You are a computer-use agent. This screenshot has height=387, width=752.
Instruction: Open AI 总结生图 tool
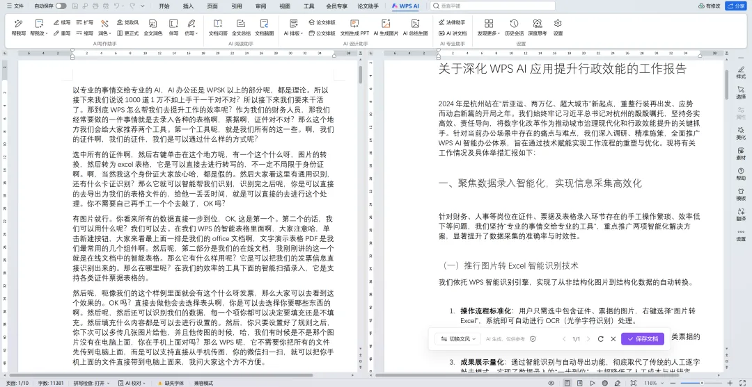pos(415,27)
